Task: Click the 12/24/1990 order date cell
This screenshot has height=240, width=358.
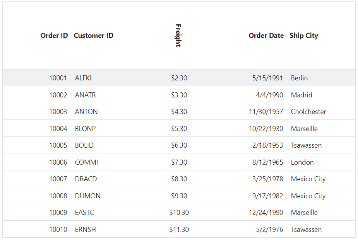Action: pos(266,213)
